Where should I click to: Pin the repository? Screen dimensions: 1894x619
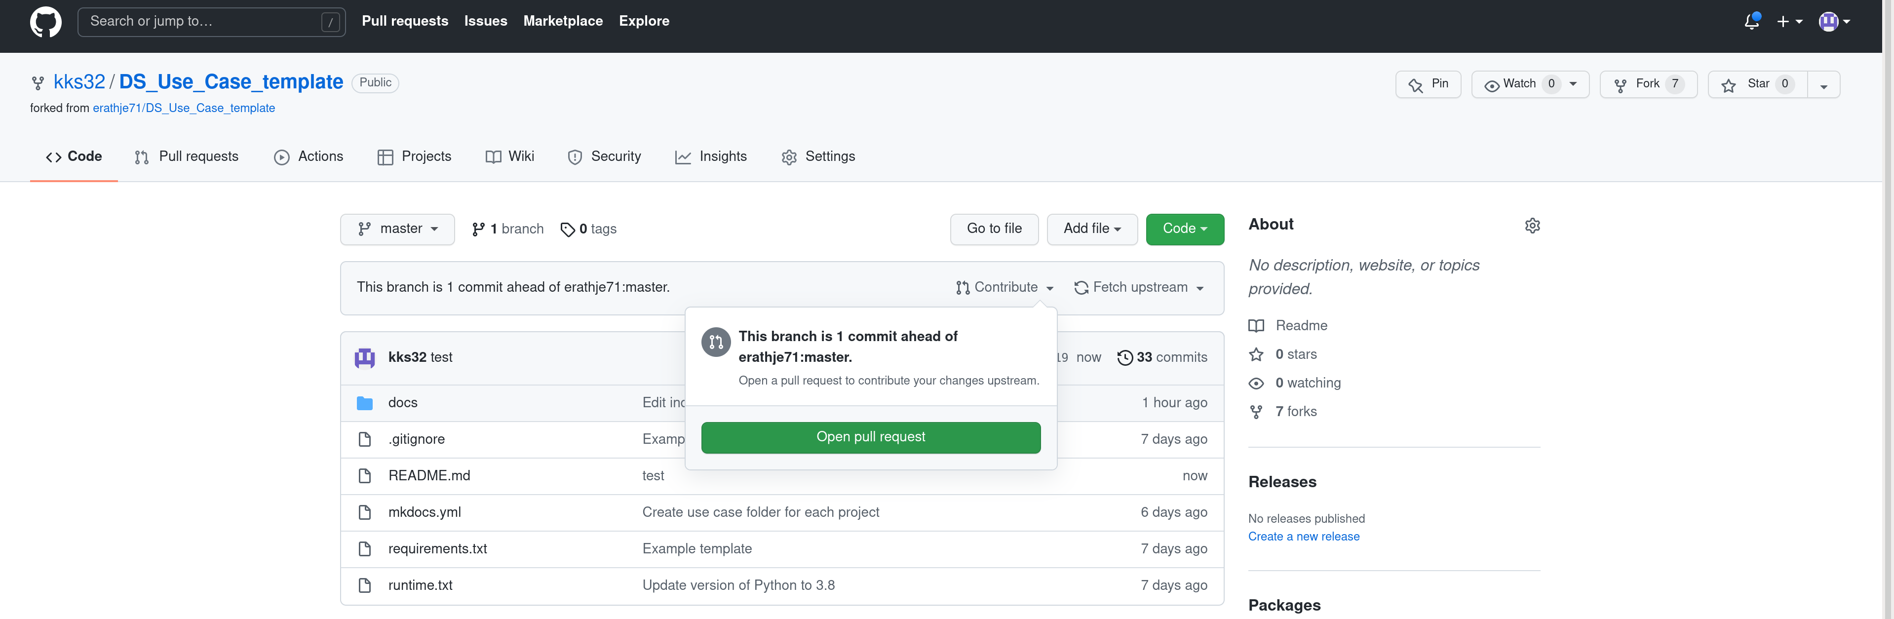pyautogui.click(x=1428, y=84)
